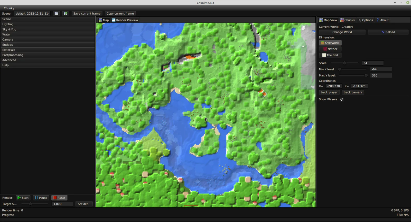This screenshot has width=411, height=222.
Task: Expand the Lighting section
Action: coord(48,24)
